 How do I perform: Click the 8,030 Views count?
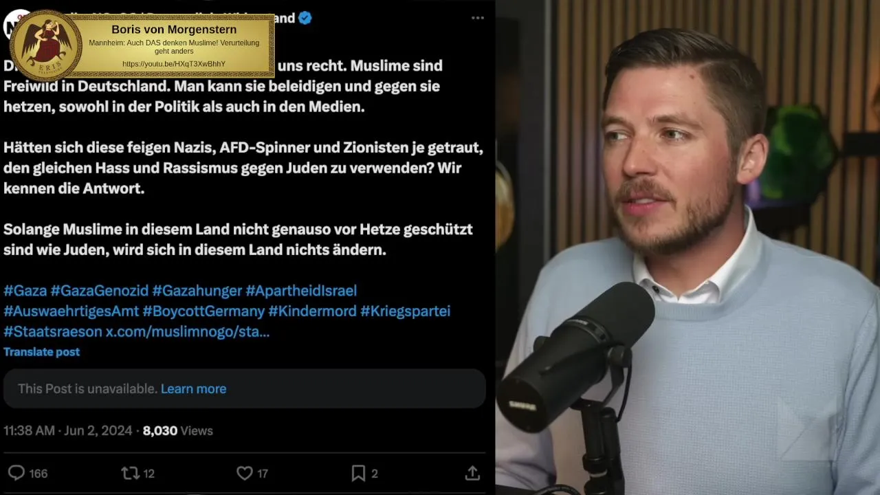point(178,430)
